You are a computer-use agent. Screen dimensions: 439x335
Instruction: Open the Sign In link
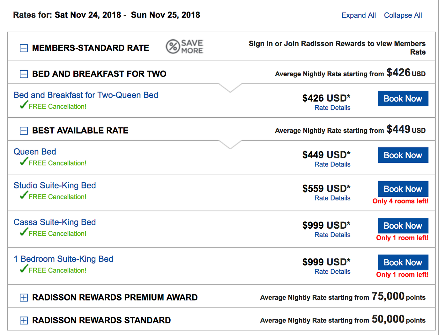pos(261,44)
